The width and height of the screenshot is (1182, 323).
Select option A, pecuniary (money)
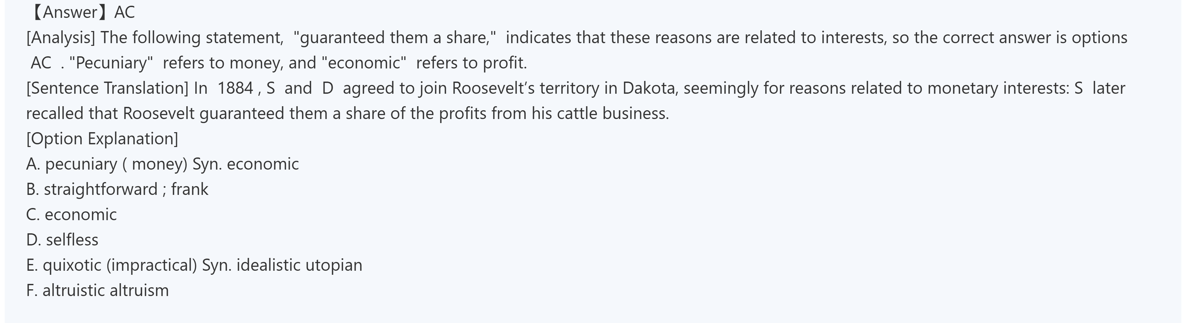coord(107,164)
